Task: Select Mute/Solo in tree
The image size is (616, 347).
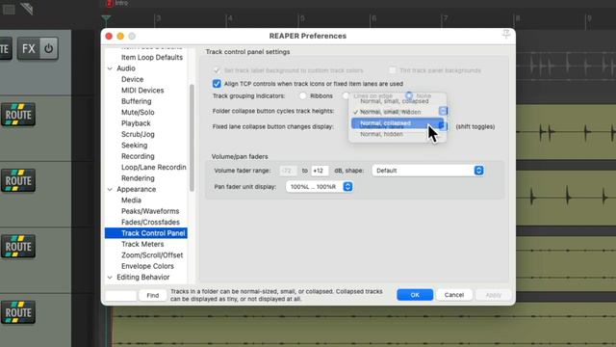Action: [138, 113]
